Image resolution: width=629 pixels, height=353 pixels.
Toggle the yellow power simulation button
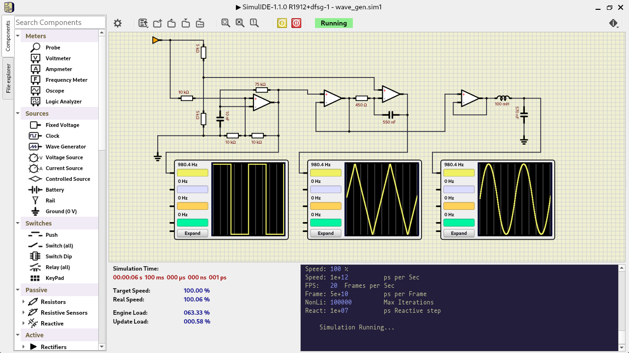[282, 23]
